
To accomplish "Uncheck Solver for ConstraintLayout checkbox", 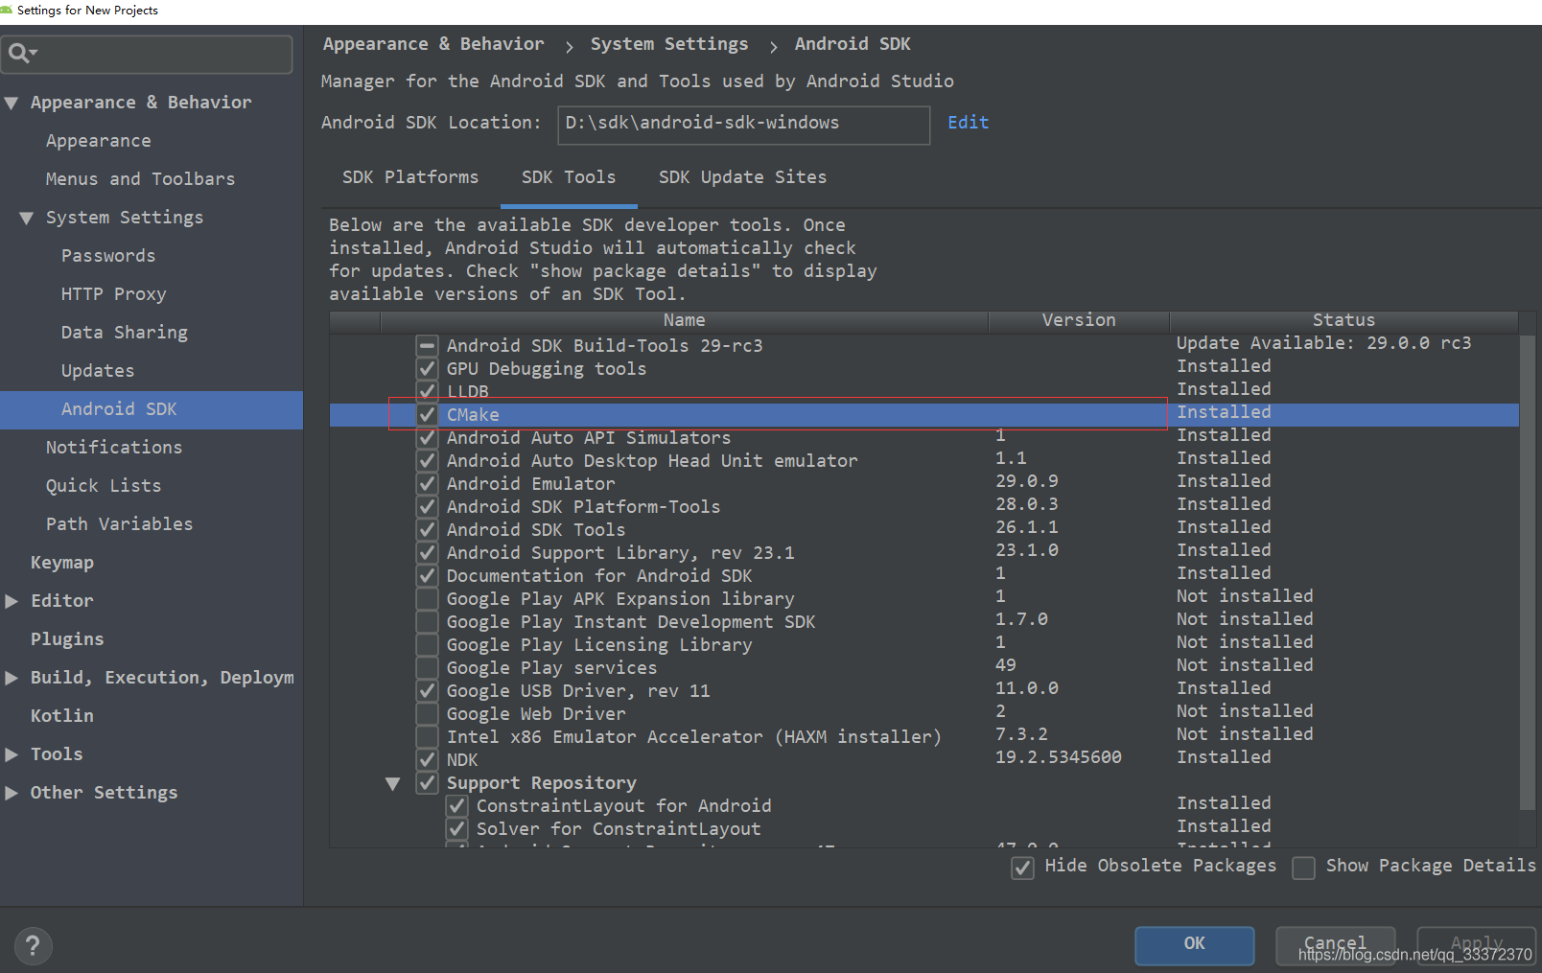I will click(457, 828).
